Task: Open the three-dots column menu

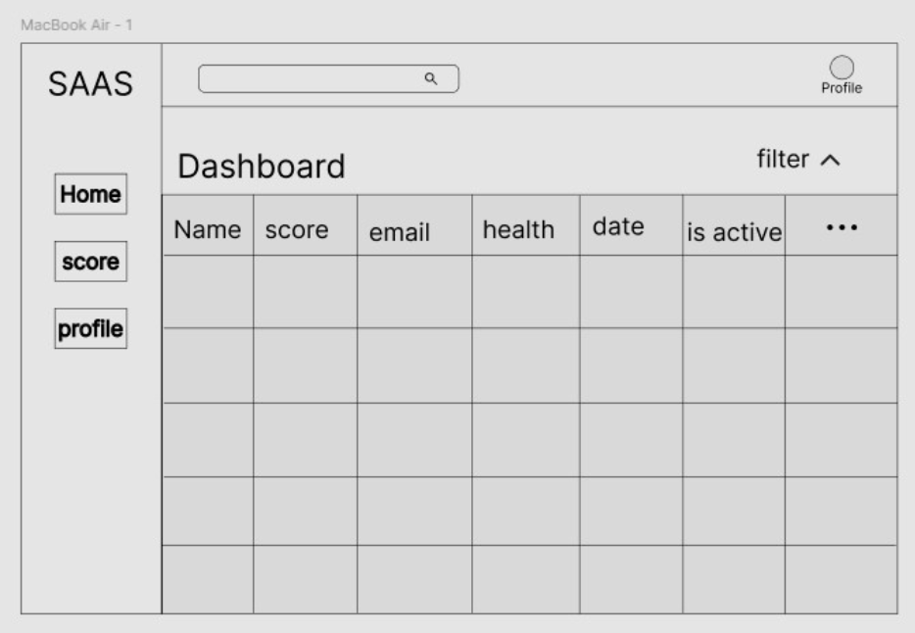Action: click(842, 227)
